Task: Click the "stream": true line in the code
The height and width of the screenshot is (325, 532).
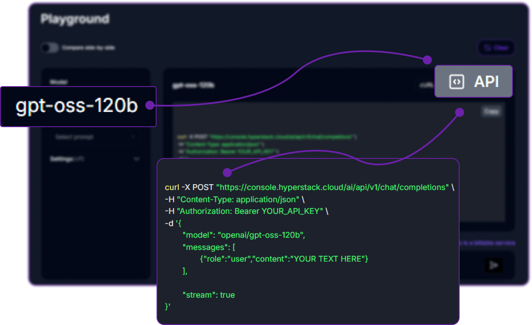Action: click(208, 295)
